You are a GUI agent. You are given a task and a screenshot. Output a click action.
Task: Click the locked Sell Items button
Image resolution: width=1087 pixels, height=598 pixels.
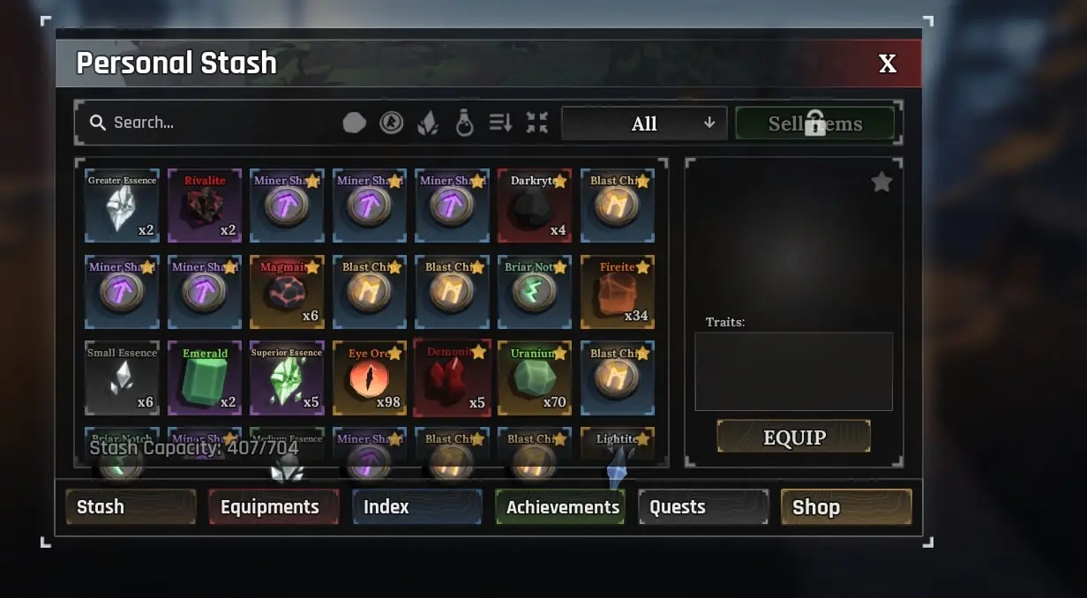815,123
